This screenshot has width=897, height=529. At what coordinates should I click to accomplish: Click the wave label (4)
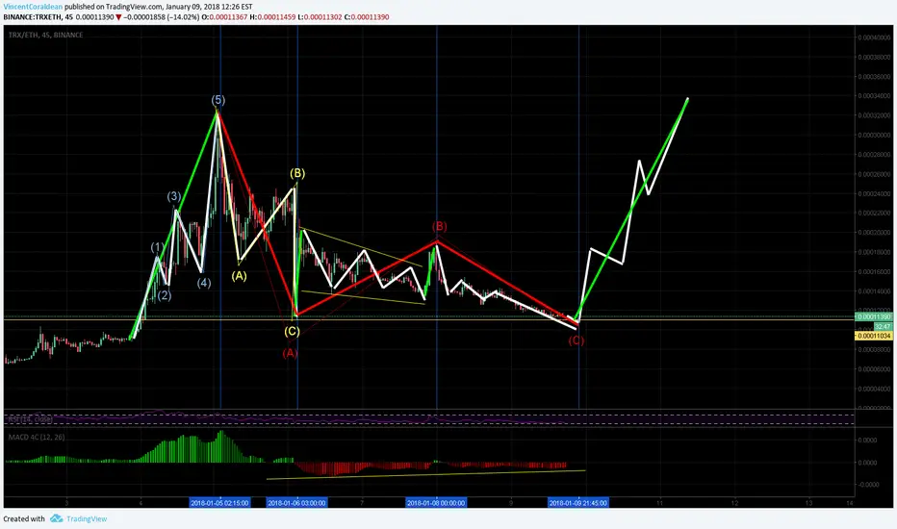click(x=204, y=283)
